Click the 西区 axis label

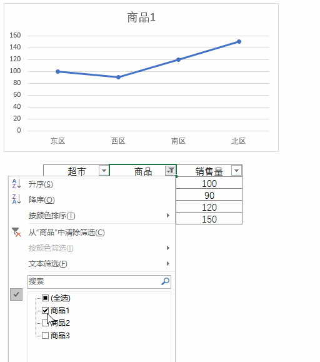click(x=118, y=141)
